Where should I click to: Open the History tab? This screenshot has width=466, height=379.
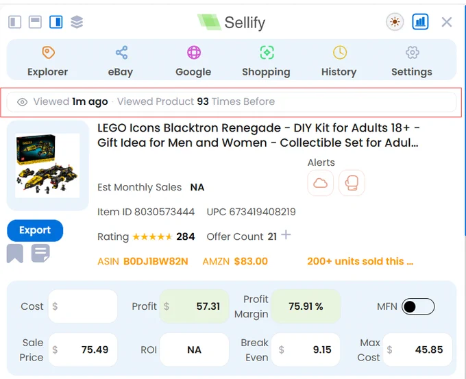(339, 62)
